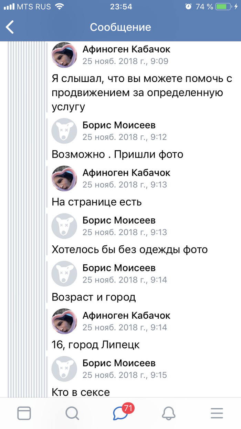Open the hamburger menu tab

[x=217, y=413]
